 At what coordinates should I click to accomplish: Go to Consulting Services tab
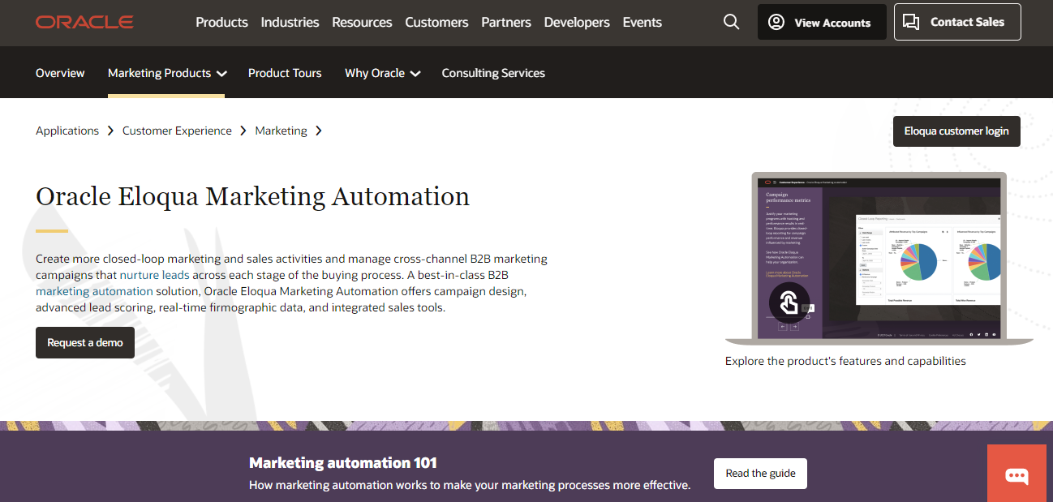point(493,73)
